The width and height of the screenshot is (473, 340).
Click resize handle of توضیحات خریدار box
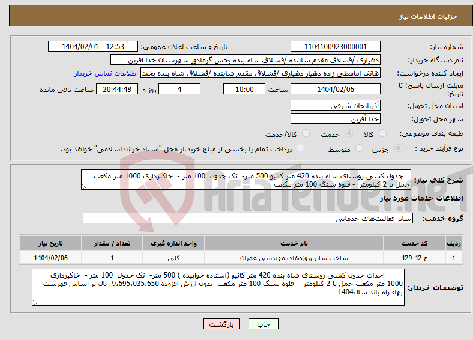(35, 303)
